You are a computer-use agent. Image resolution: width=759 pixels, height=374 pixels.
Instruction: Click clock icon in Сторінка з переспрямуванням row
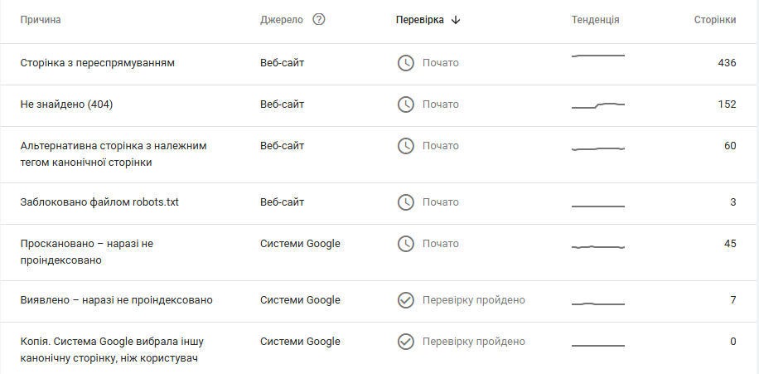[405, 63]
